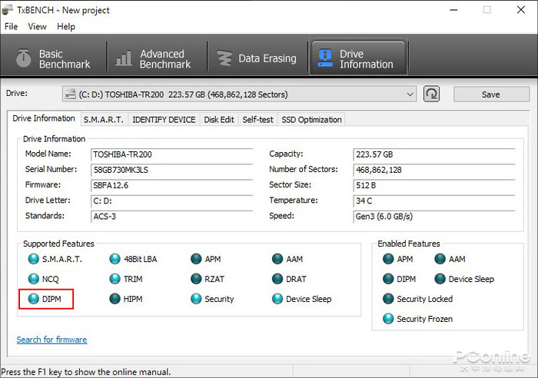
Task: Open the File menu
Action: pos(11,26)
